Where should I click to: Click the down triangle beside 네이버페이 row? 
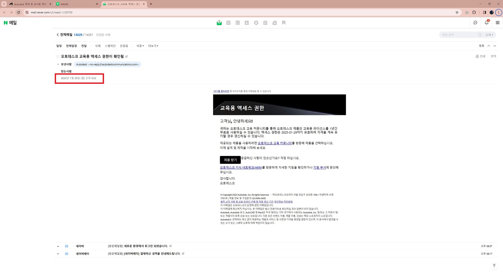58,254
